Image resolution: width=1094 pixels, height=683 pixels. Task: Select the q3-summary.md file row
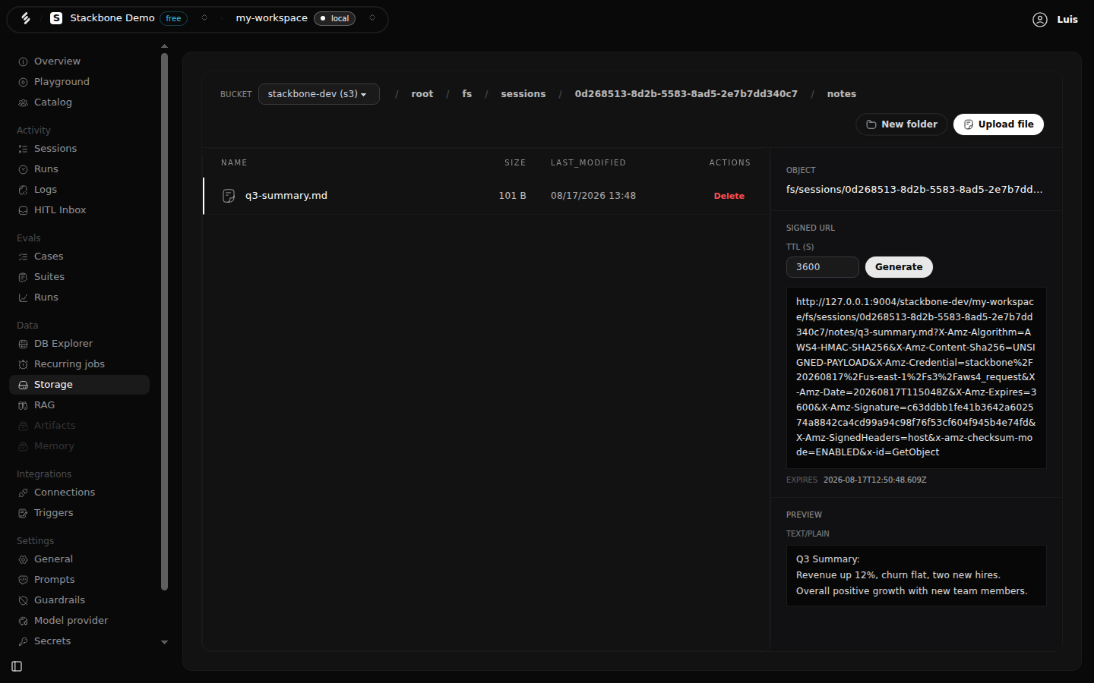(x=486, y=196)
